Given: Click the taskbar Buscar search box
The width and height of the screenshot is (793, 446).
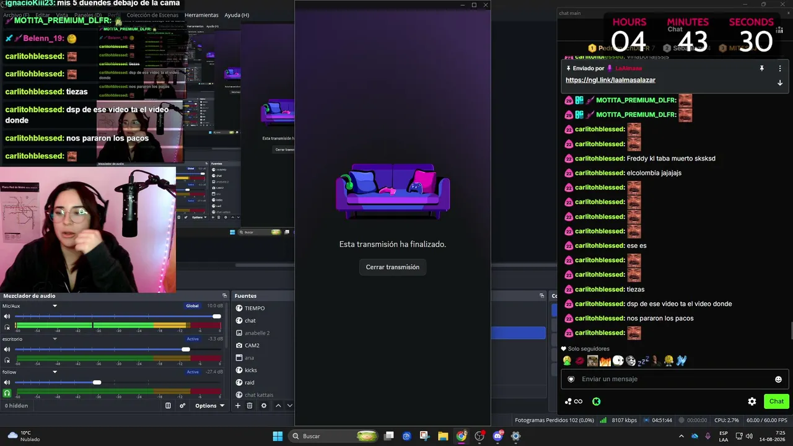Looking at the screenshot, I should (334, 436).
